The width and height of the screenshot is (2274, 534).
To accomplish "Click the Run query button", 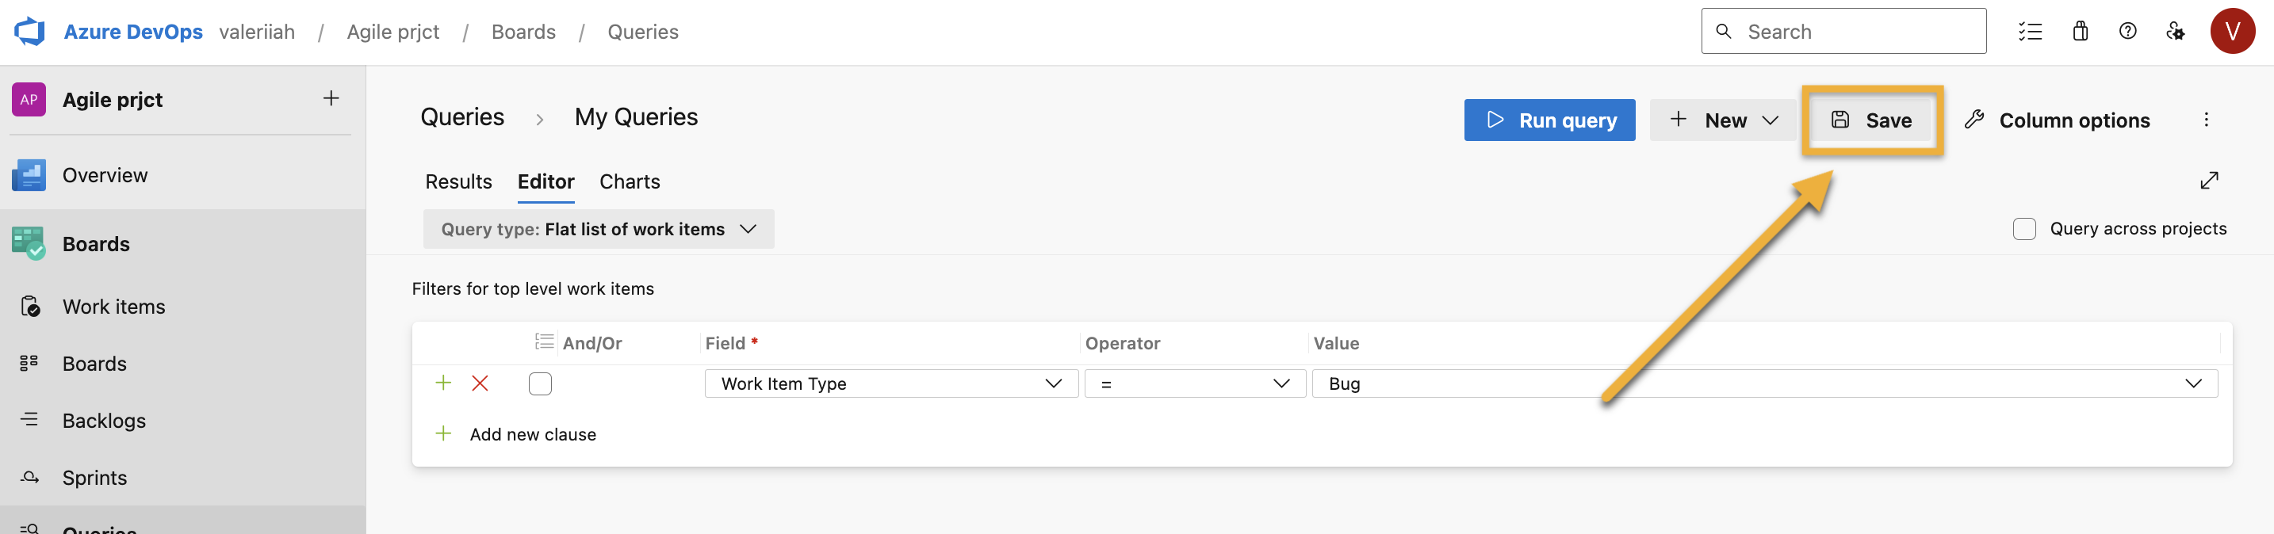I will point(1549,120).
